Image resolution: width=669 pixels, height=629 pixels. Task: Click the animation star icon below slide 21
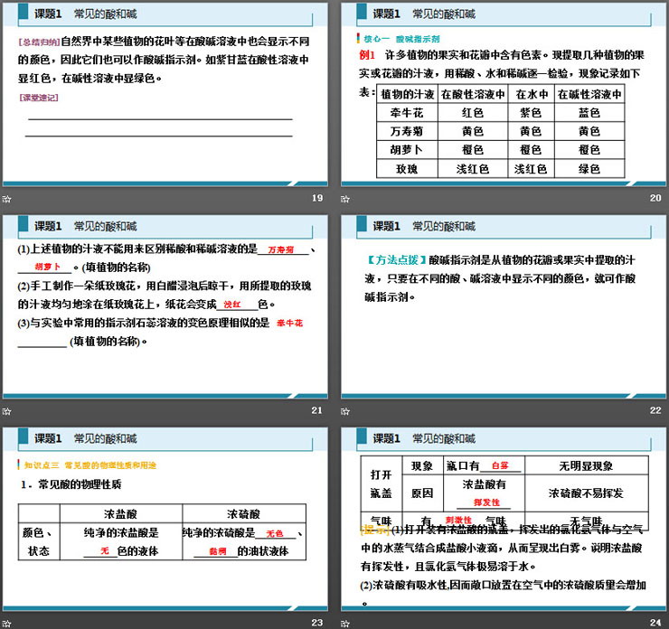point(6,411)
